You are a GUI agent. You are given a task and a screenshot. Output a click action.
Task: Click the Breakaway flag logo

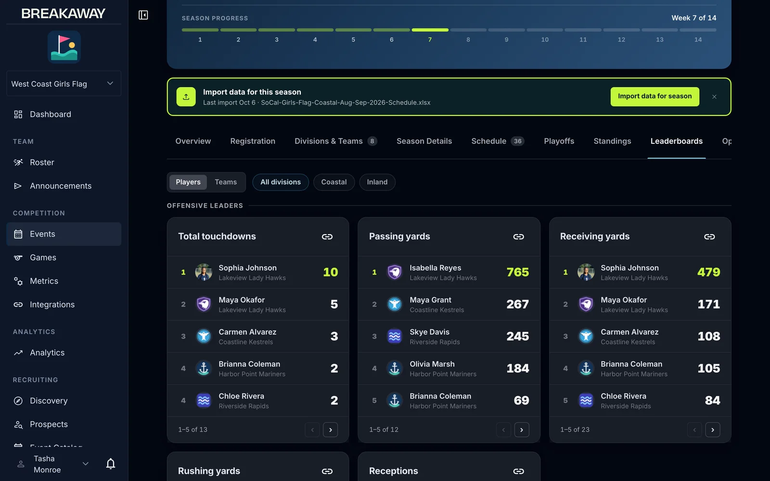click(64, 47)
